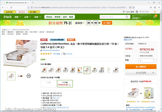The height and width of the screenshot is (112, 162).
Task: Open the California Gold Nutrition brand link
Action: click(x=51, y=50)
